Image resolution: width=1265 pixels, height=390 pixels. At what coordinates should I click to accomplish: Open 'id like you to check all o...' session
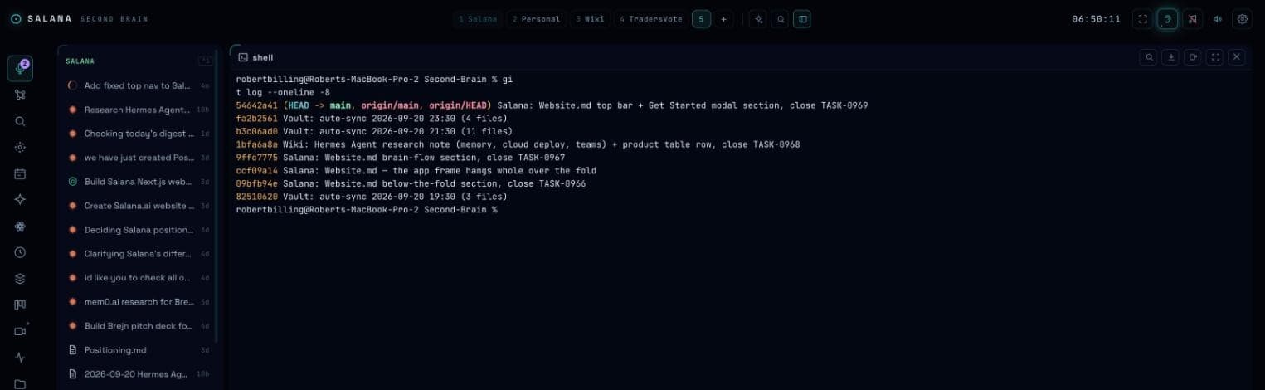point(138,278)
